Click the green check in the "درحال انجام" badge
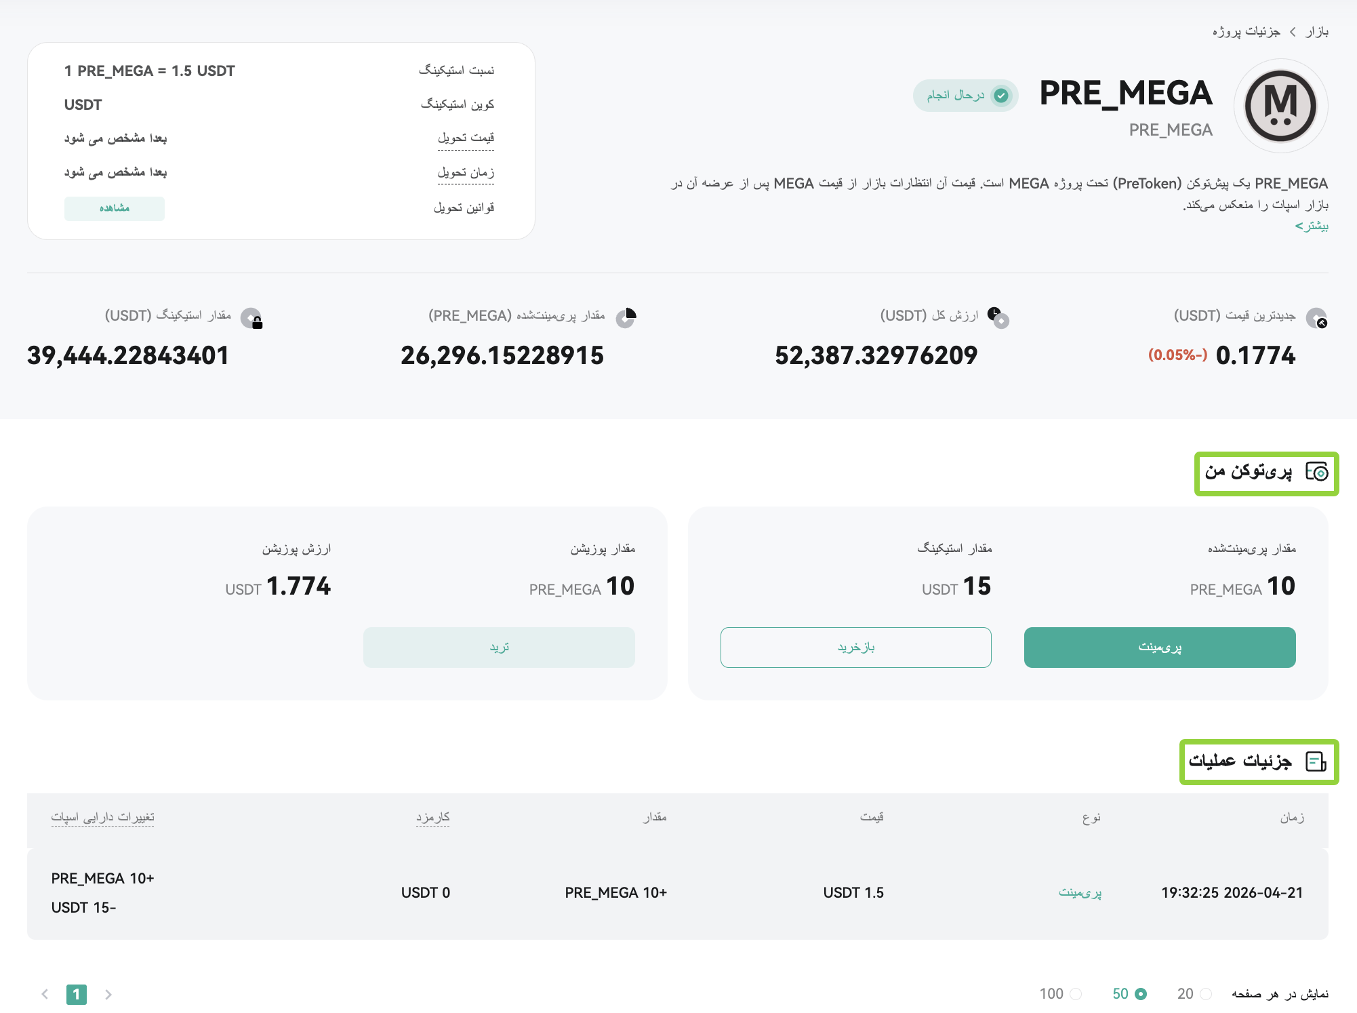 click(x=1000, y=96)
